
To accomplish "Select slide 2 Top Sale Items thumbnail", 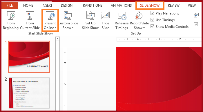I will 29,93.
